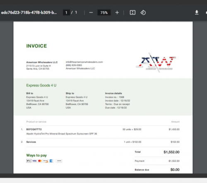
Task: Click the Product or service column header
Action: click(36, 122)
